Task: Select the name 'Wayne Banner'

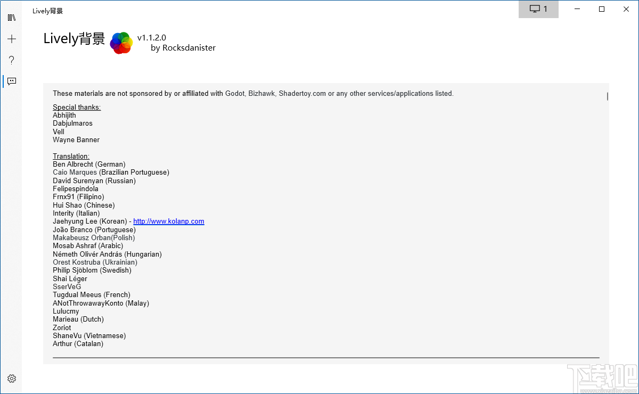Action: point(76,139)
